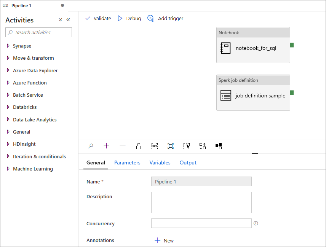The width and height of the screenshot is (326, 247).
Task: Lock the canvas with the padlock icon
Action: (139, 146)
